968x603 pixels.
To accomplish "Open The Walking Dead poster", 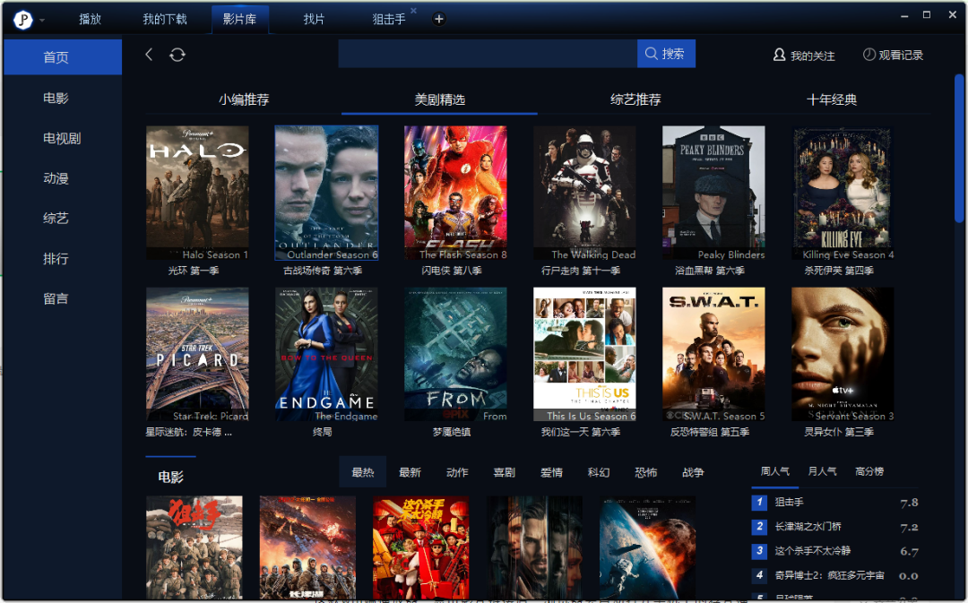I will [584, 193].
